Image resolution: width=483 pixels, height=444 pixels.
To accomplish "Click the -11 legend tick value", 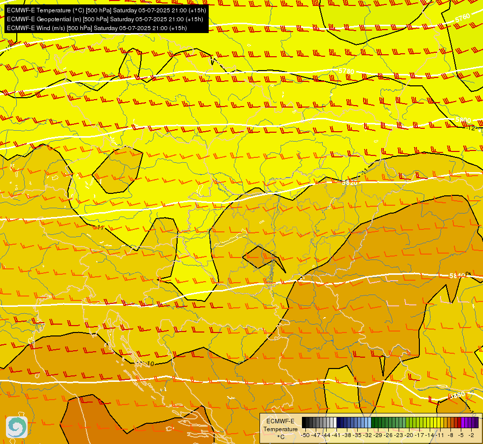I will point(440,435).
